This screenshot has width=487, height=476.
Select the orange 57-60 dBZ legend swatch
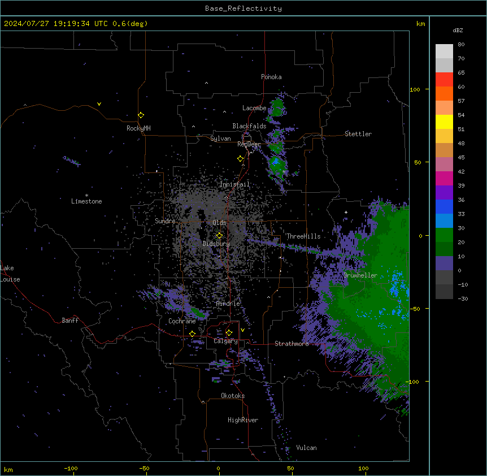pyautogui.click(x=444, y=94)
